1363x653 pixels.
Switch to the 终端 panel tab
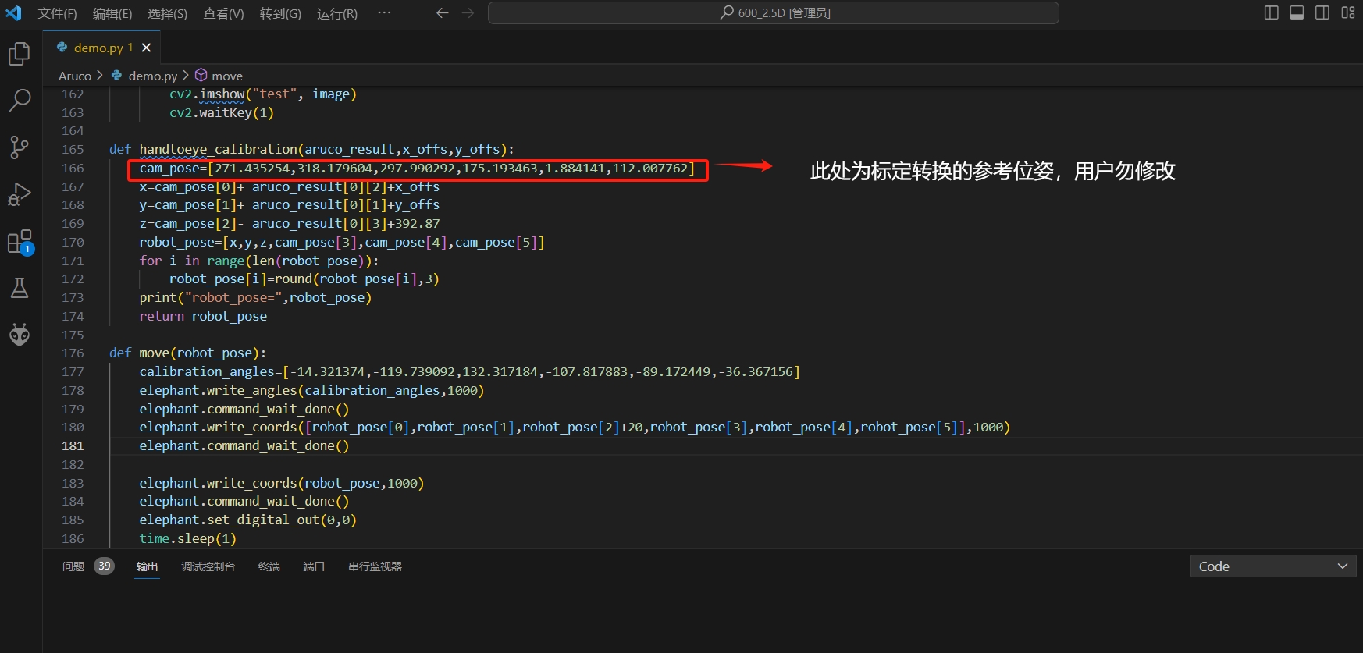click(x=269, y=566)
